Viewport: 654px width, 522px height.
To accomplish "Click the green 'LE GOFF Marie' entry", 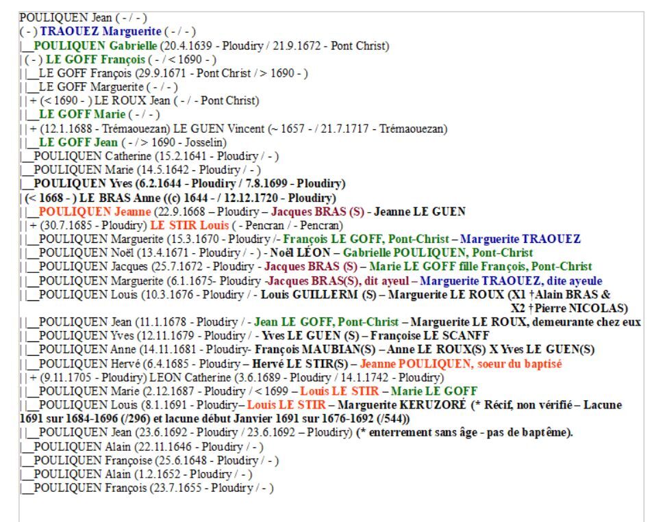I will tap(81, 114).
